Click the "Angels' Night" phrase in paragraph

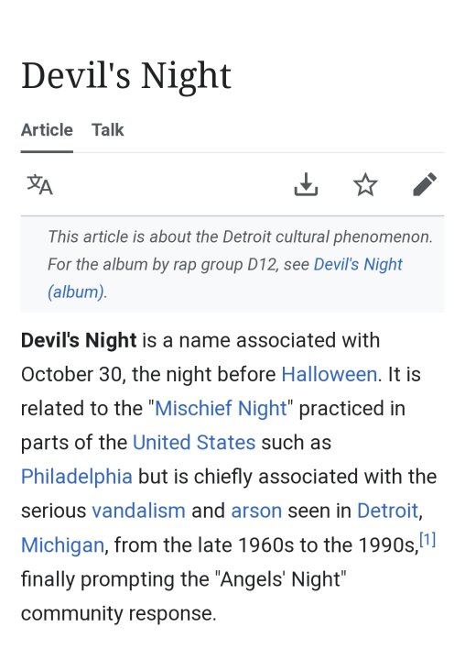click(280, 579)
